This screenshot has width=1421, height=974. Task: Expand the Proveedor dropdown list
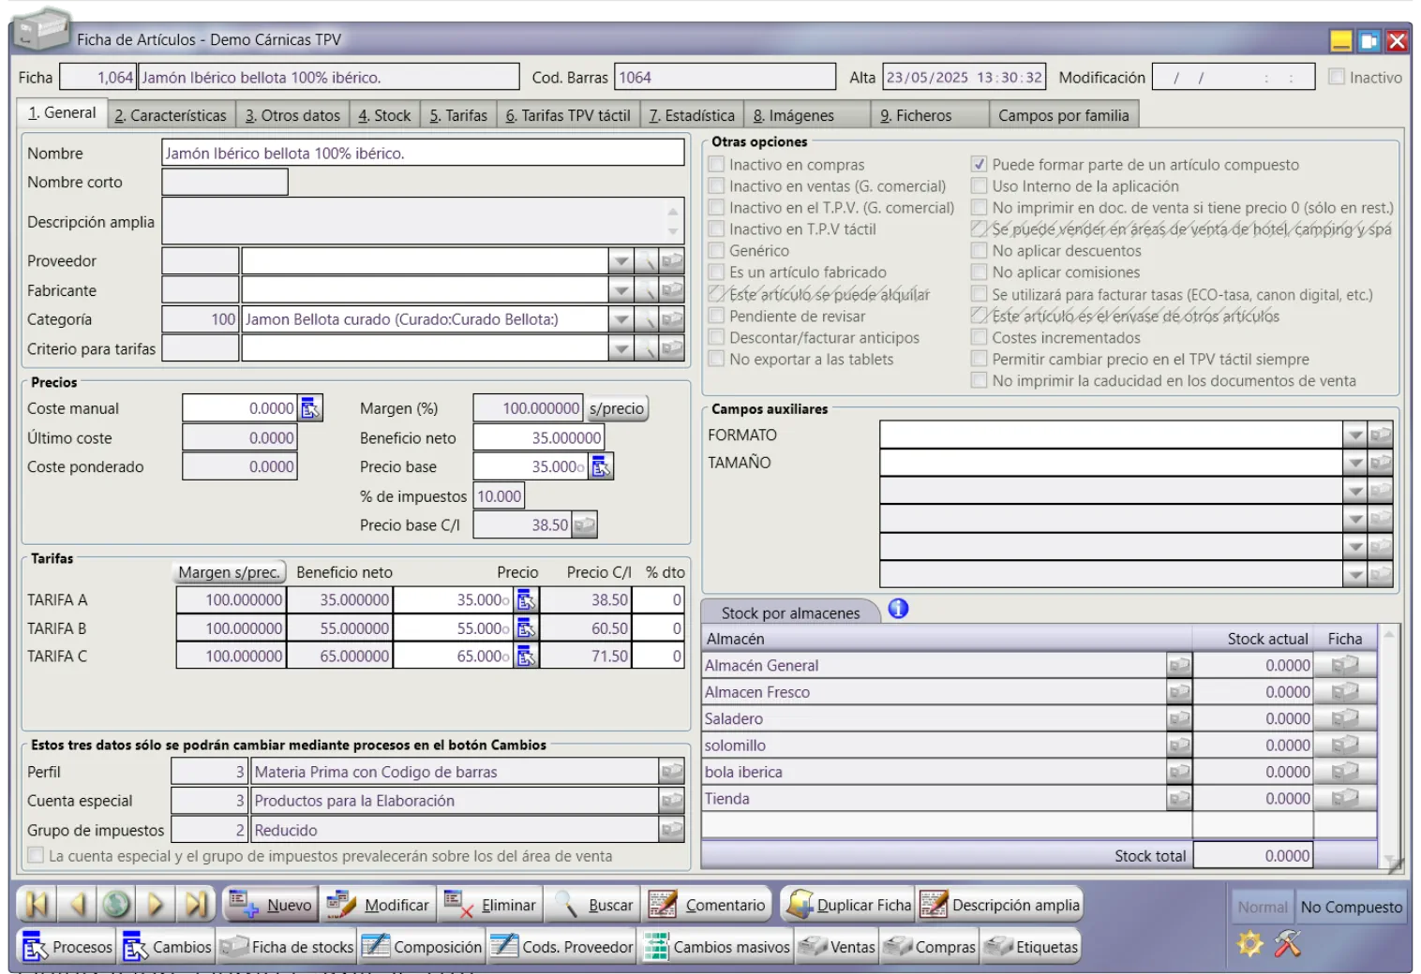(x=621, y=261)
